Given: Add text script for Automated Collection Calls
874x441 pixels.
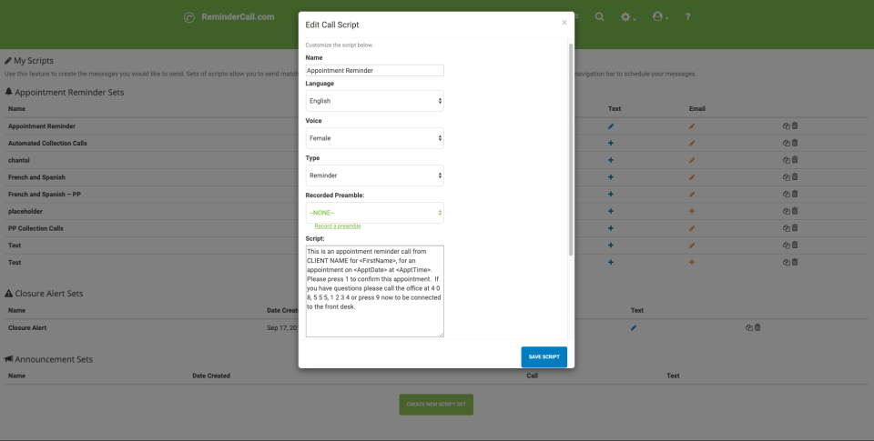Looking at the screenshot, I should tap(611, 143).
